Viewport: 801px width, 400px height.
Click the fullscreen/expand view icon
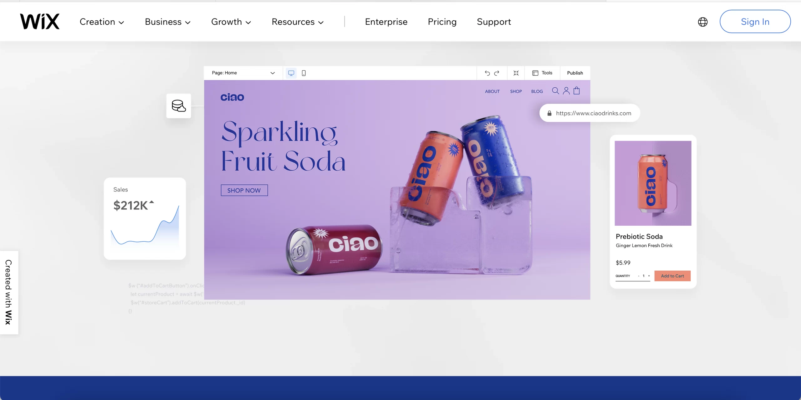click(x=517, y=73)
